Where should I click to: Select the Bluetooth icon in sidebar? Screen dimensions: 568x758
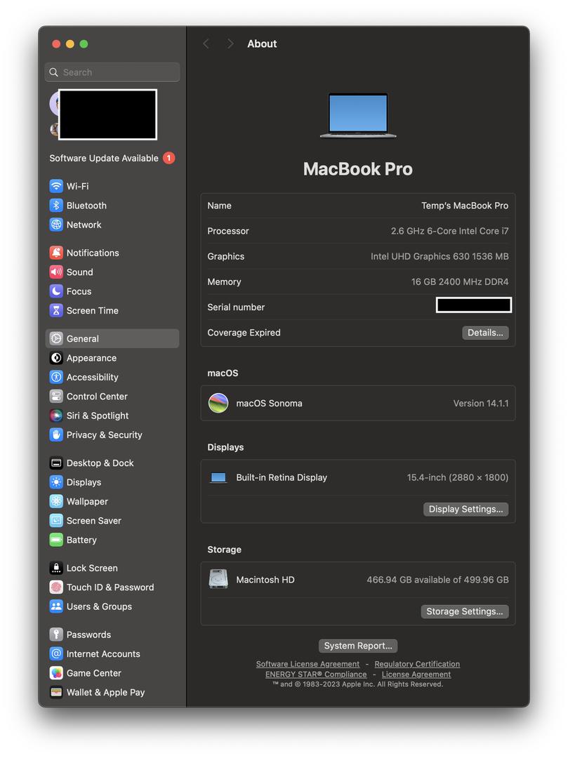click(56, 206)
